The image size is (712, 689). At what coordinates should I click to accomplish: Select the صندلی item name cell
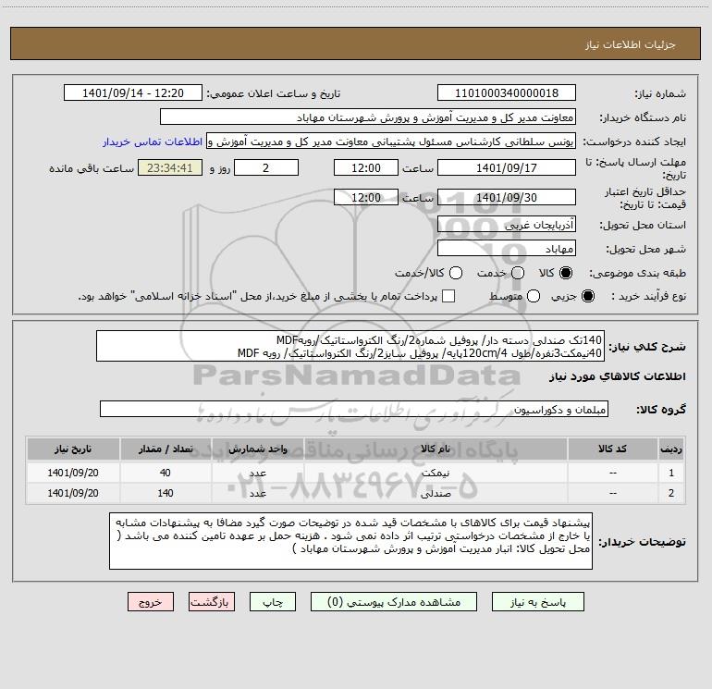(436, 493)
